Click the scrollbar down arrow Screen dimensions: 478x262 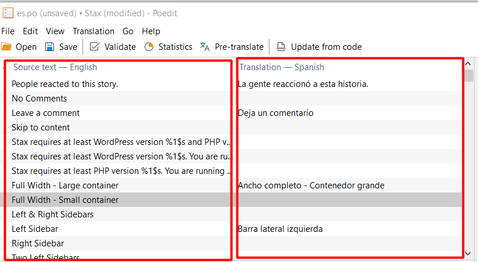coord(468,253)
